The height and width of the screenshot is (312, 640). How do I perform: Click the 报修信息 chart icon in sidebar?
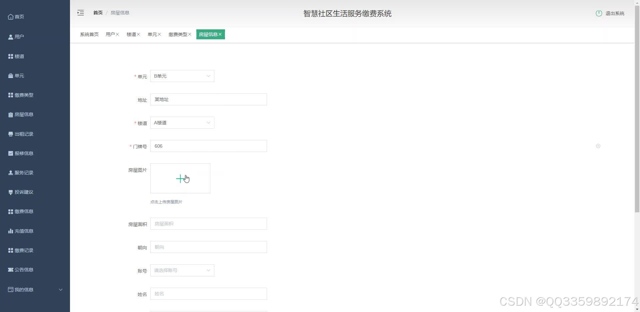coord(11,153)
